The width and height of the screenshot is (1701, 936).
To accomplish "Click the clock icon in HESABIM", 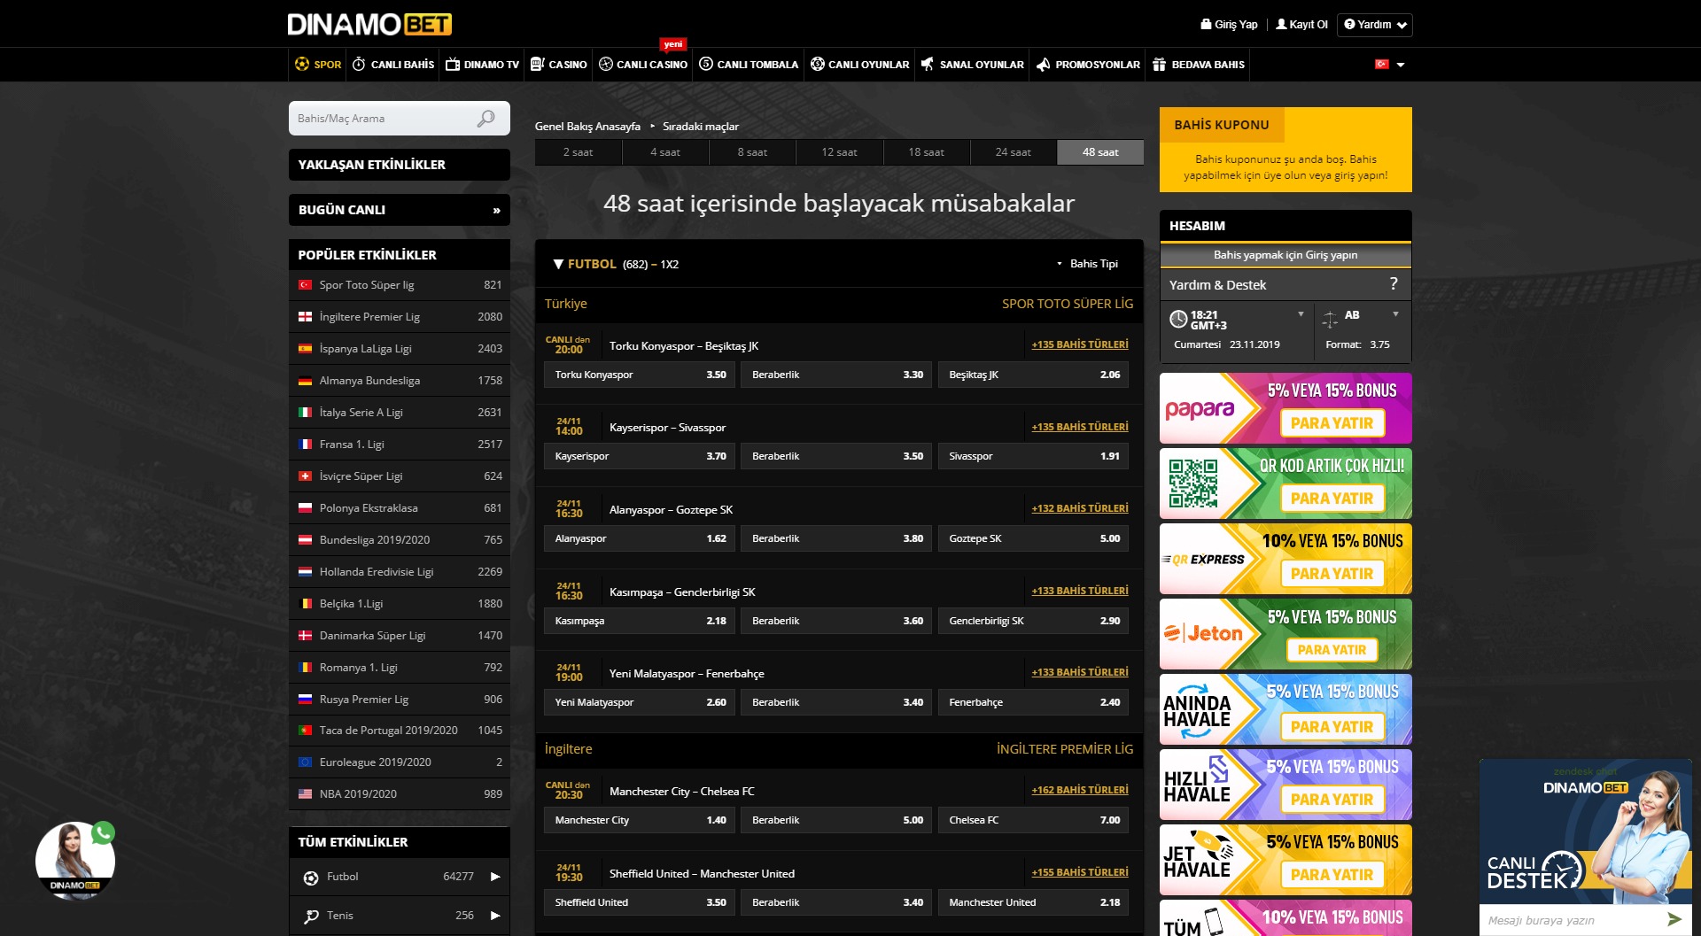I will (x=1178, y=320).
